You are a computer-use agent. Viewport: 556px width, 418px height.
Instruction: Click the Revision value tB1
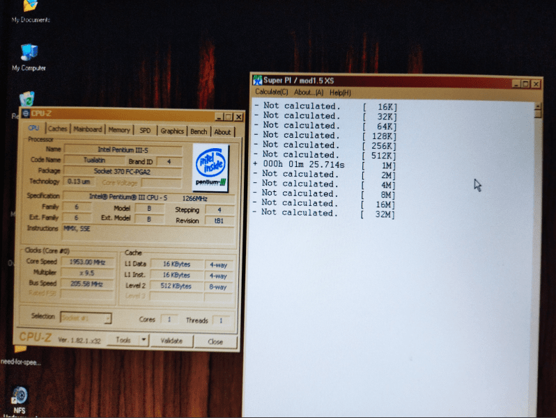pyautogui.click(x=219, y=221)
